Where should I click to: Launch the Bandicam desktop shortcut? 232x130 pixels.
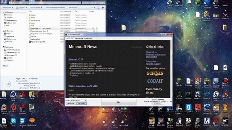225,82
